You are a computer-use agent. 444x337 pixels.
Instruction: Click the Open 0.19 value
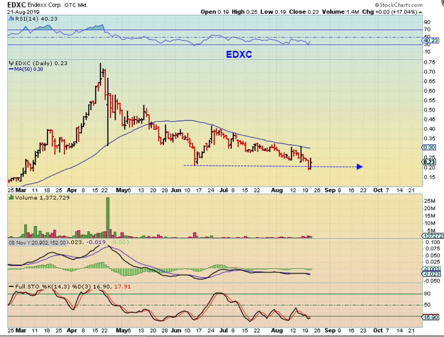(215, 12)
